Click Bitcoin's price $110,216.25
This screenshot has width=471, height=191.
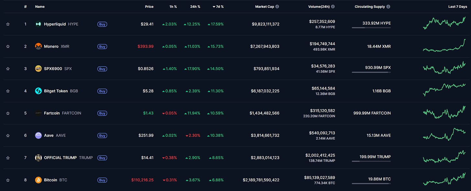pyautogui.click(x=142, y=180)
